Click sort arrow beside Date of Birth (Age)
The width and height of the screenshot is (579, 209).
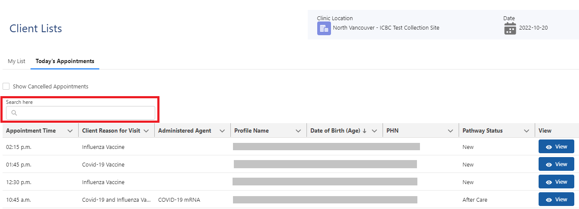pos(365,131)
